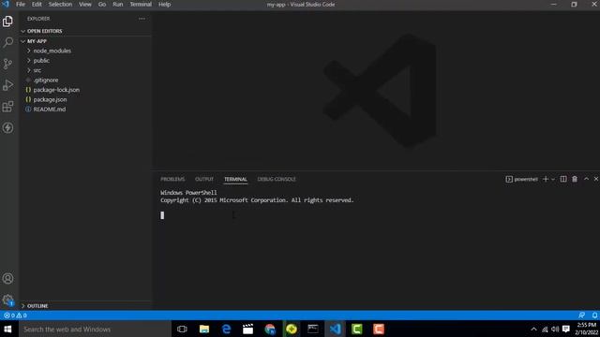Open notifications bell in status bar
This screenshot has width=600, height=337.
coord(594,315)
